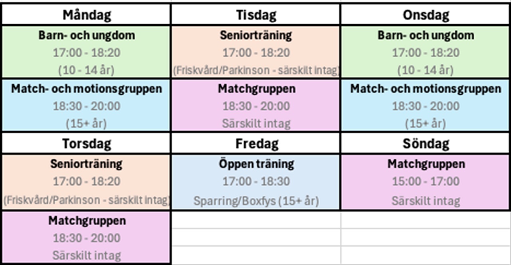
Task: Select Monday's Match- och motionsgruppen cell
Action: (87, 88)
